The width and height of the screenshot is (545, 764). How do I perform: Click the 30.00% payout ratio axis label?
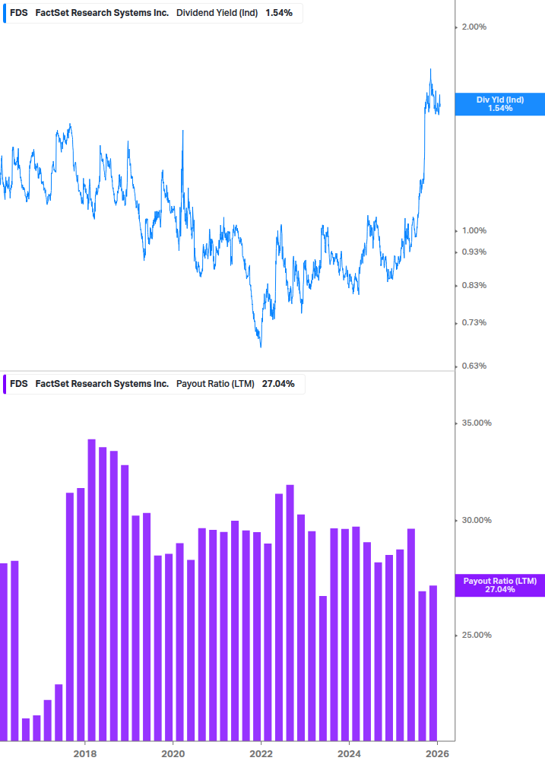pyautogui.click(x=476, y=521)
